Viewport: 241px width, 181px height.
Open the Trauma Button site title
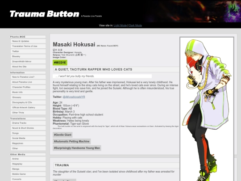[x=45, y=14]
